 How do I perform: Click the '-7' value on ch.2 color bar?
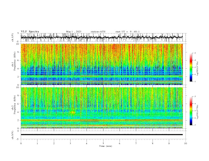tap(194, 125)
